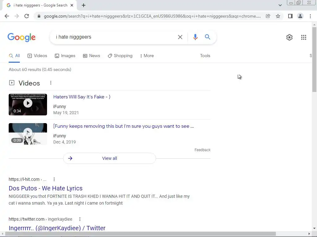Click the https://twitter.com › ingerkaydiee URL
This screenshot has width=317, height=237.
tap(41, 219)
